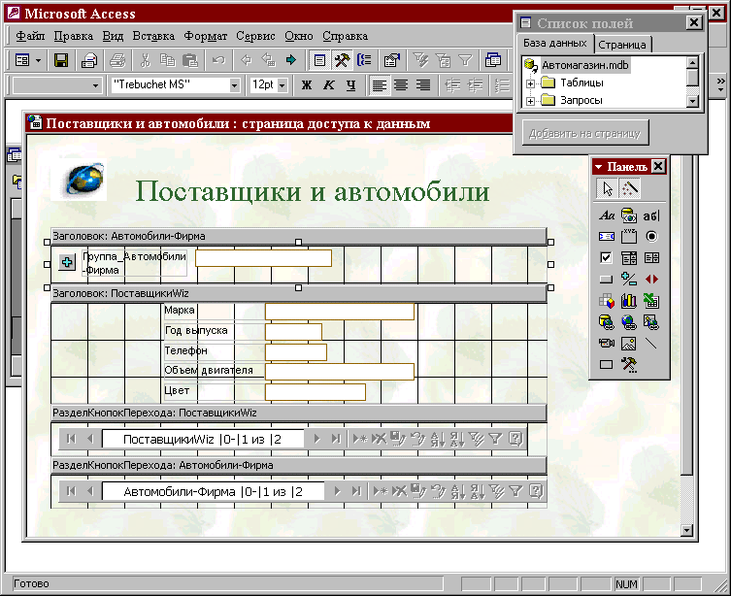Expand the Группа Автомобили-Фирма plus button
This screenshot has width=731, height=596.
[x=67, y=262]
